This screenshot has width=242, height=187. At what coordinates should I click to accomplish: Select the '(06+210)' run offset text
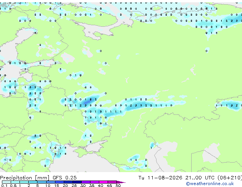(230, 178)
